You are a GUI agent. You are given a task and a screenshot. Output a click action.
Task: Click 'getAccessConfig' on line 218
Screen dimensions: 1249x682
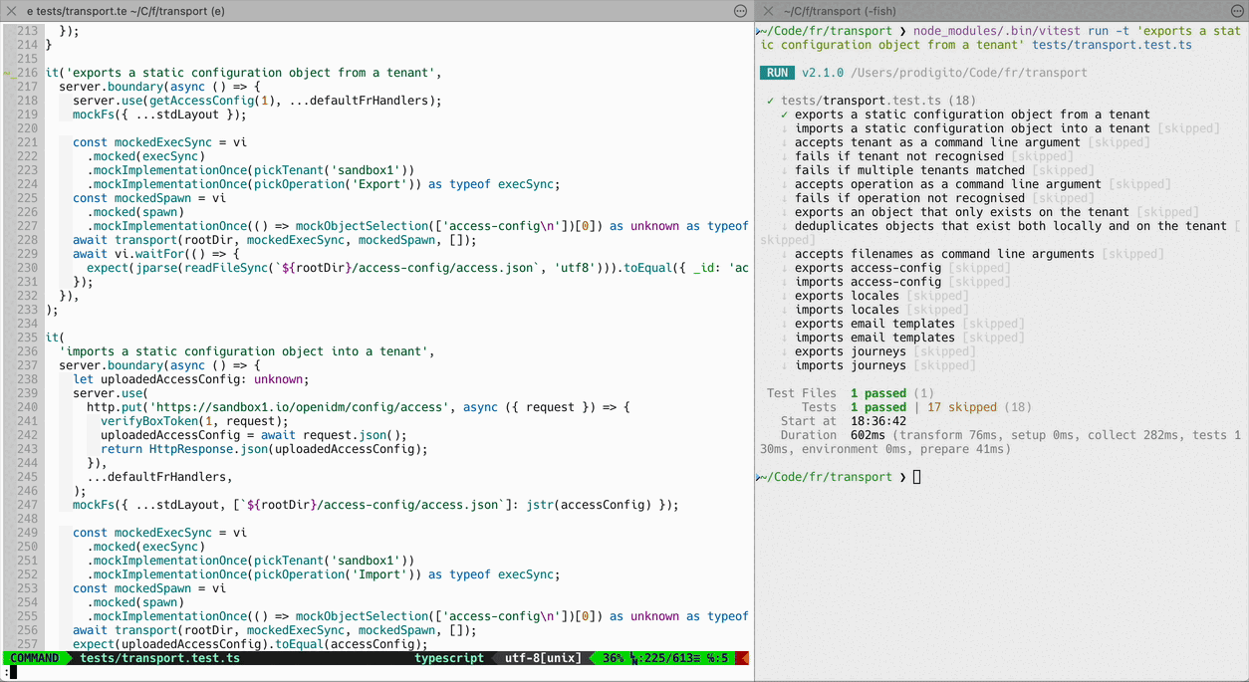pos(201,101)
